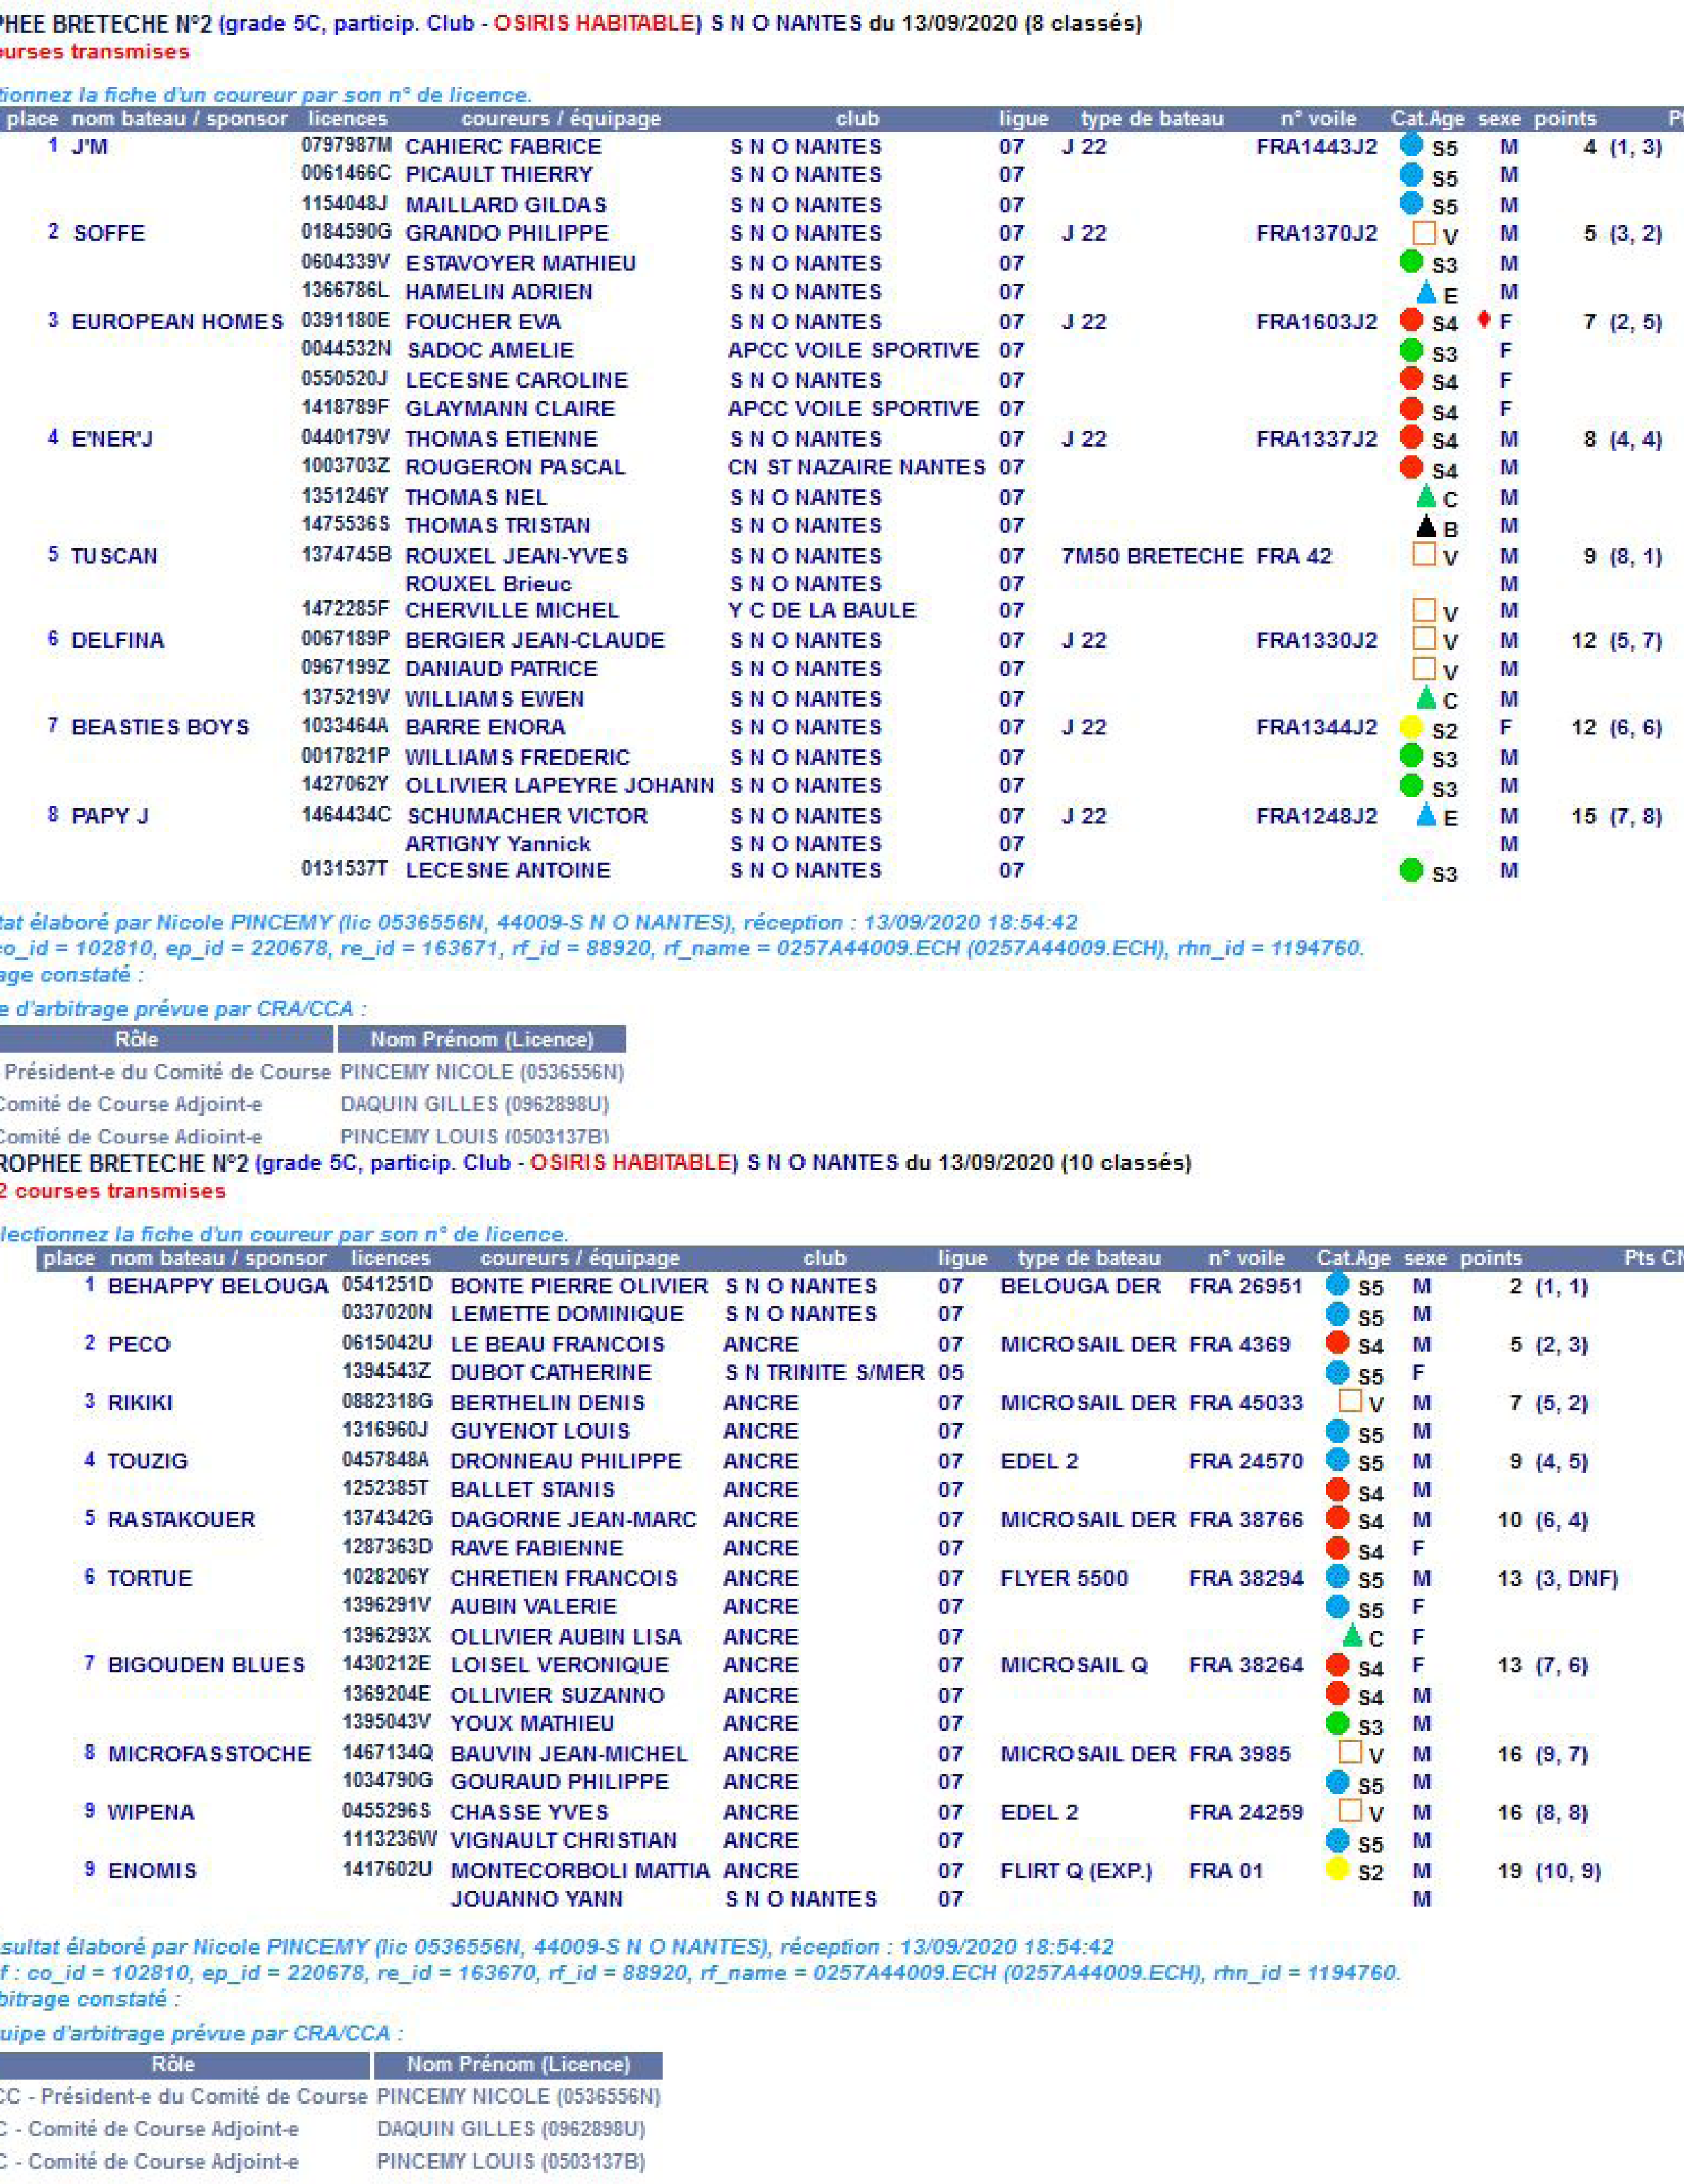Click the red S4 icon for RAVE FABIENNE
Viewport: 1684px width, 2184px height.
(x=1337, y=1548)
